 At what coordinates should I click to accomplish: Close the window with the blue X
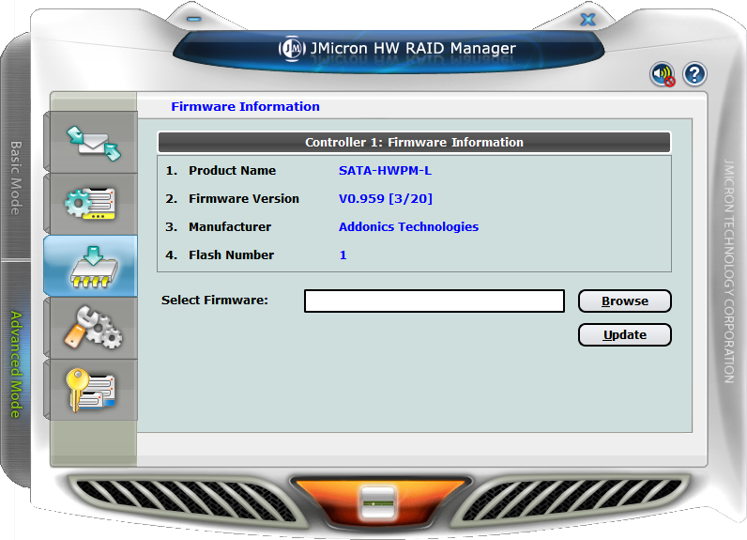tap(588, 20)
